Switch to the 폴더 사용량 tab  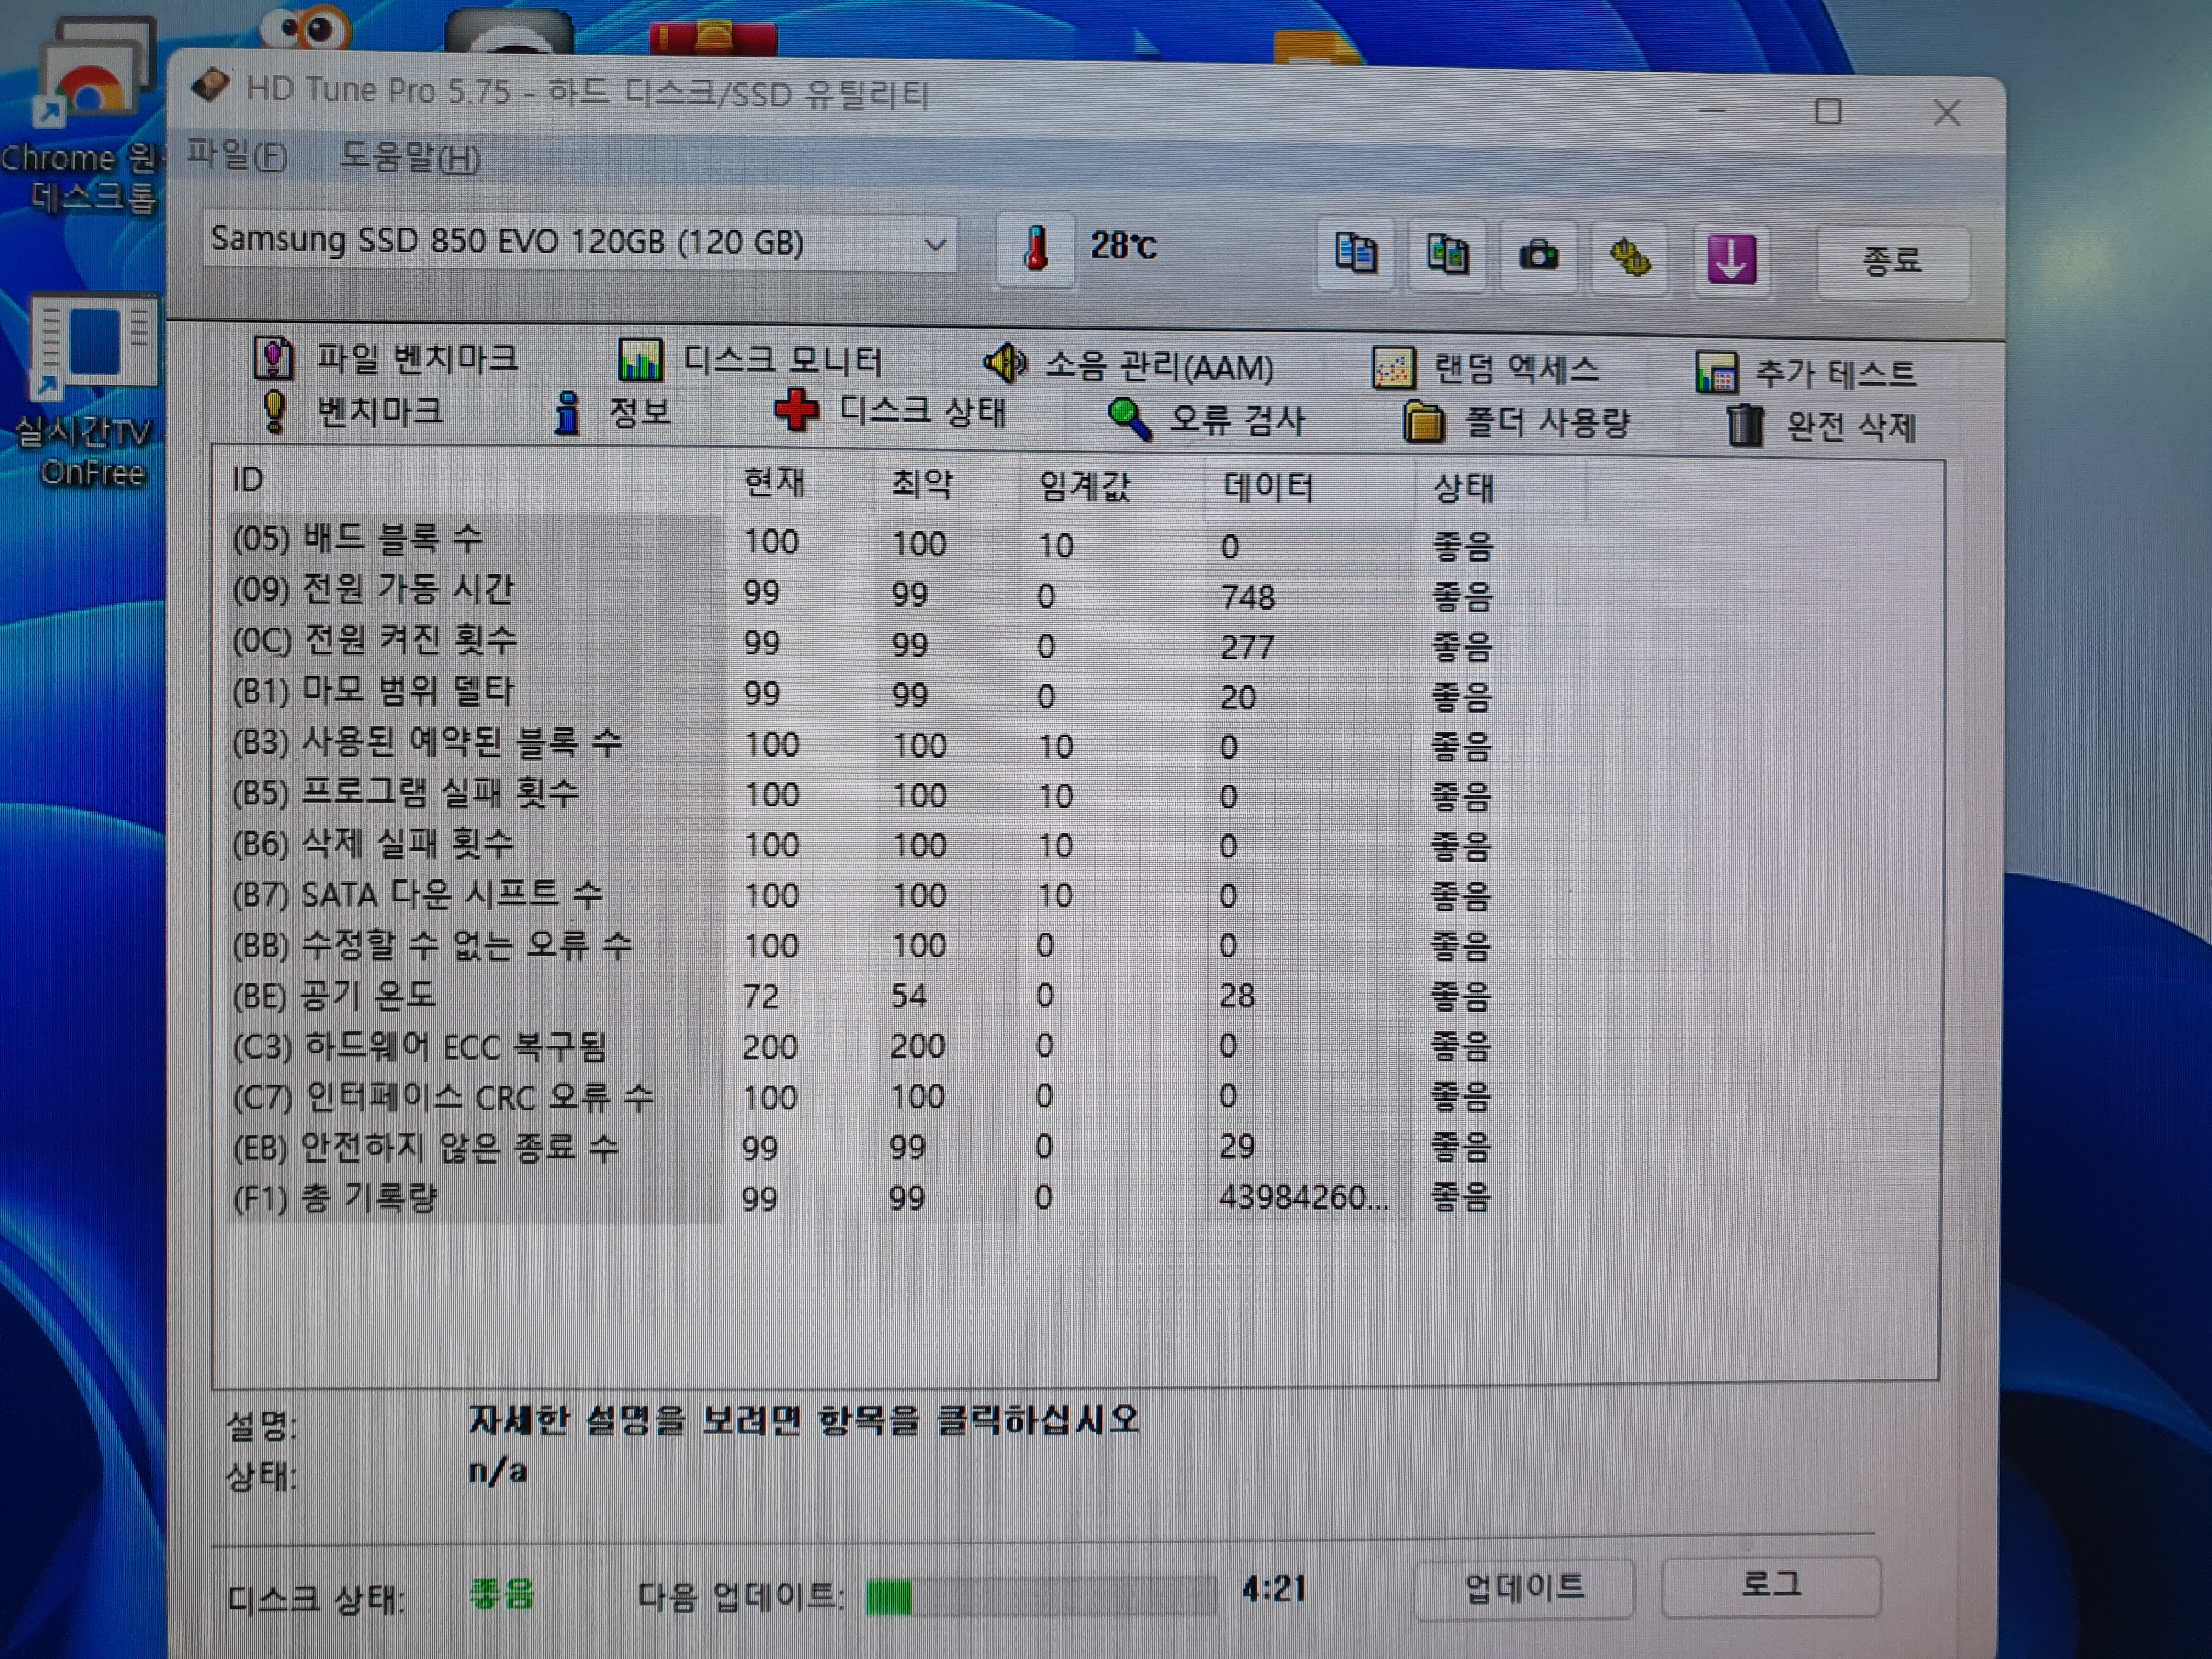coord(1516,423)
